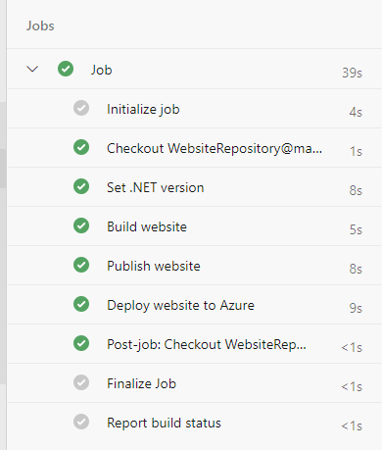This screenshot has width=382, height=450.
Task: Click the green check icon for Build website
Action: click(81, 225)
